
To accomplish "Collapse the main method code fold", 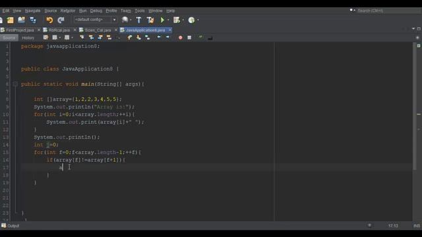I will [15, 84].
